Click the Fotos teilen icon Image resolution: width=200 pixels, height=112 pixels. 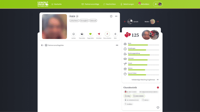[x=82, y=34]
